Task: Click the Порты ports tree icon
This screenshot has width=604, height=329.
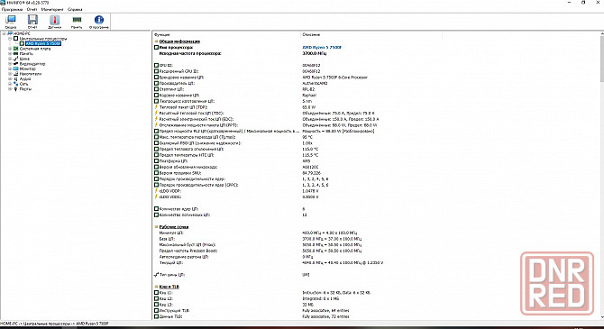Action: click(16, 88)
